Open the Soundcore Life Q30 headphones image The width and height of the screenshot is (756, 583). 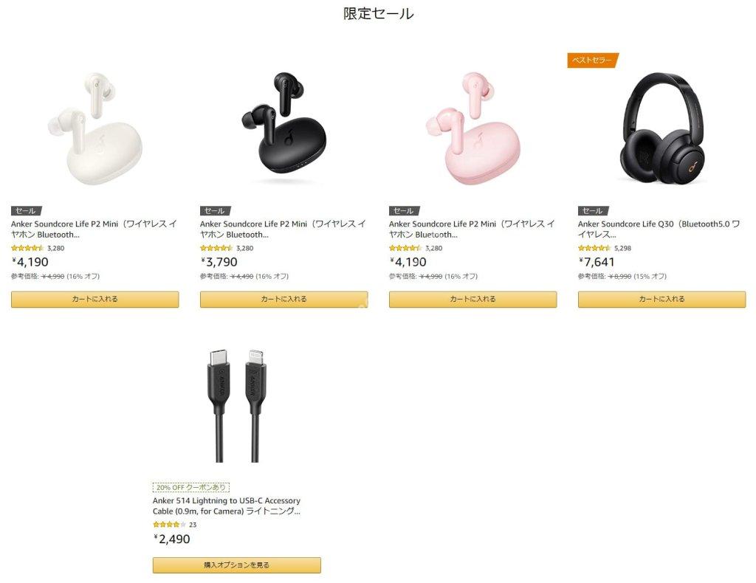coord(662,128)
